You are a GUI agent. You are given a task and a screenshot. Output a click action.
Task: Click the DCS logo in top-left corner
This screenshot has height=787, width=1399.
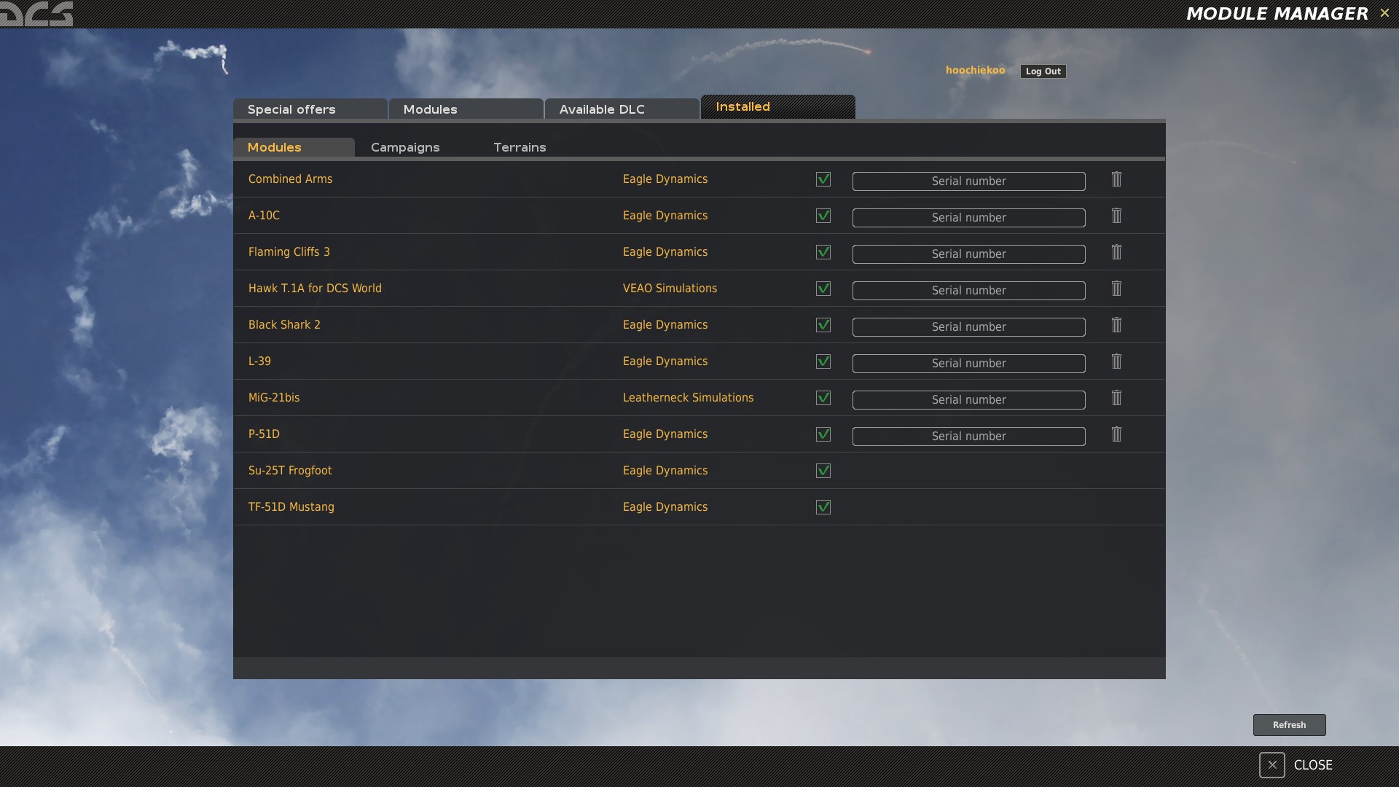(36, 14)
